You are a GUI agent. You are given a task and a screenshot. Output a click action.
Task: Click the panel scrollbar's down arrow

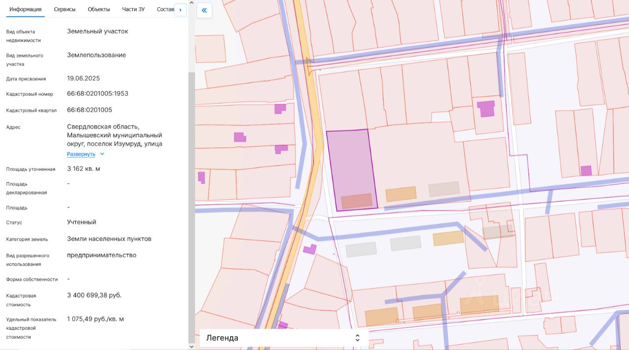pos(192,347)
